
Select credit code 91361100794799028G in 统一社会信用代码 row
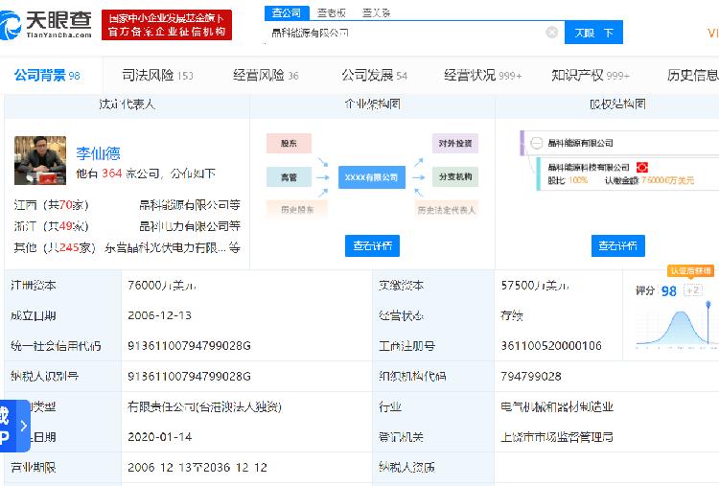coord(190,346)
